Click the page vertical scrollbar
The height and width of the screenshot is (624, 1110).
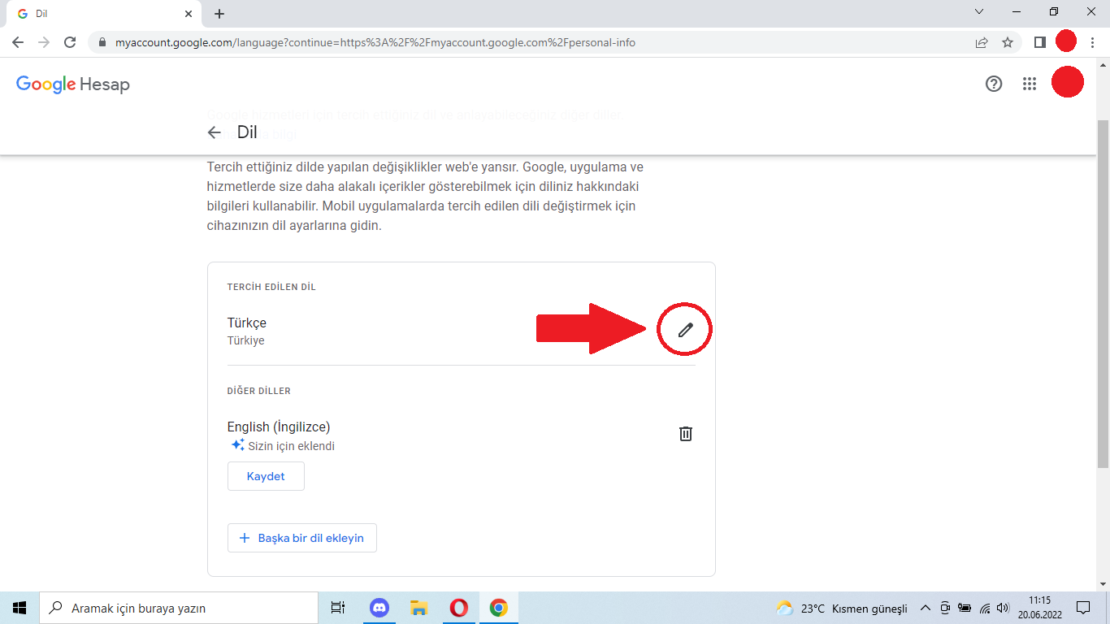[x=1103, y=292]
